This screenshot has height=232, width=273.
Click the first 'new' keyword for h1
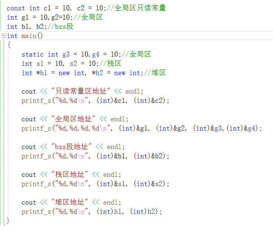click(64, 73)
